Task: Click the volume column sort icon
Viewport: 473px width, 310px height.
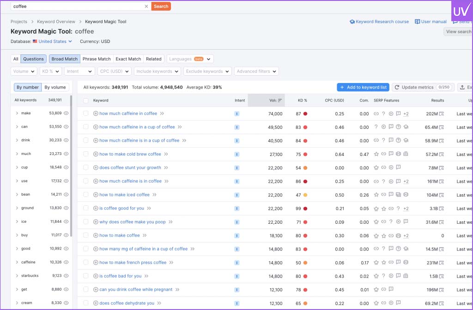Action: (280, 100)
